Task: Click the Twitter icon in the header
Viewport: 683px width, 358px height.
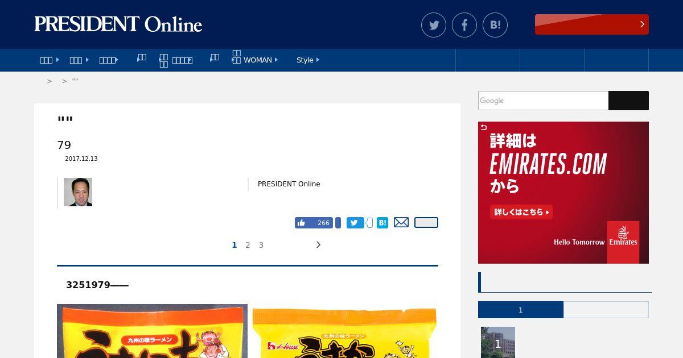Action: pos(434,25)
